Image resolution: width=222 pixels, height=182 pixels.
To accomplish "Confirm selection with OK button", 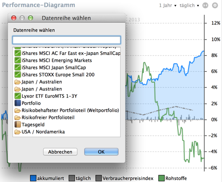I will pos(101,152).
